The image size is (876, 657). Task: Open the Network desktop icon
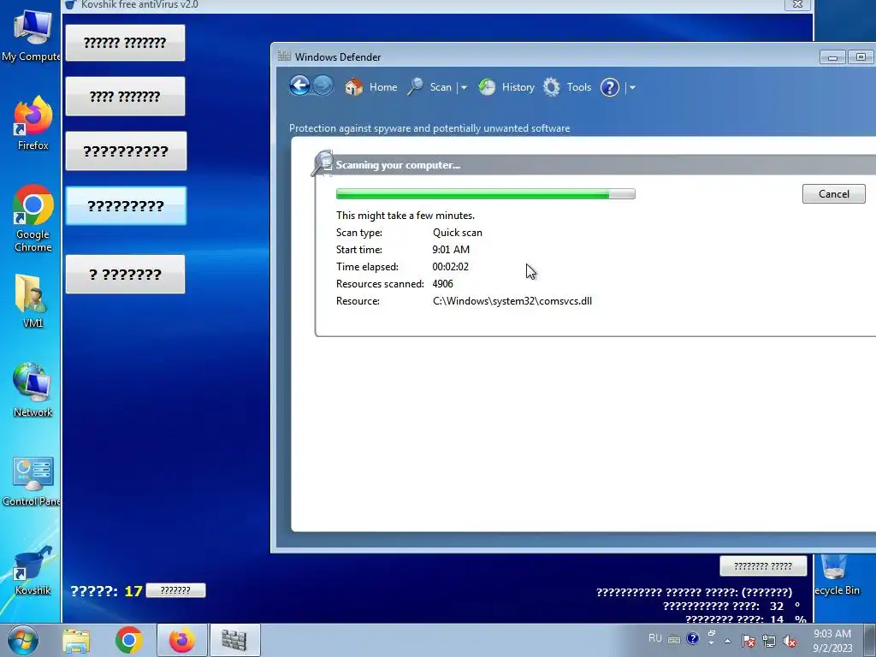33,390
